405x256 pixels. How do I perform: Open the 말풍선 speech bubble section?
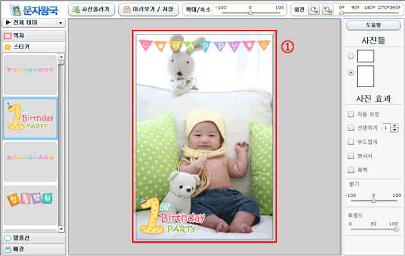click(x=34, y=238)
